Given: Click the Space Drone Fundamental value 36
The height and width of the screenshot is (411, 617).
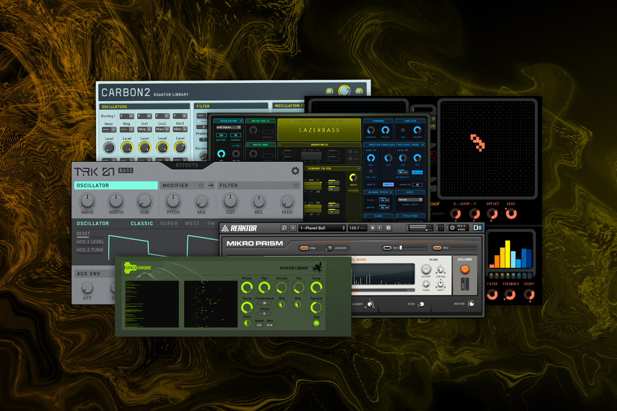Looking at the screenshot, I should [264, 303].
